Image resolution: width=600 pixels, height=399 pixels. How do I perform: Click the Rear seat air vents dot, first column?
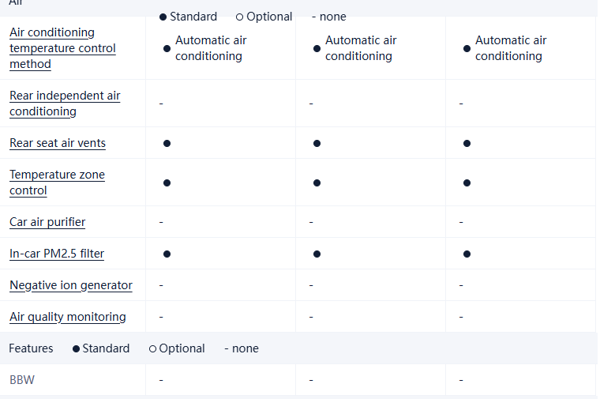pyautogui.click(x=167, y=144)
